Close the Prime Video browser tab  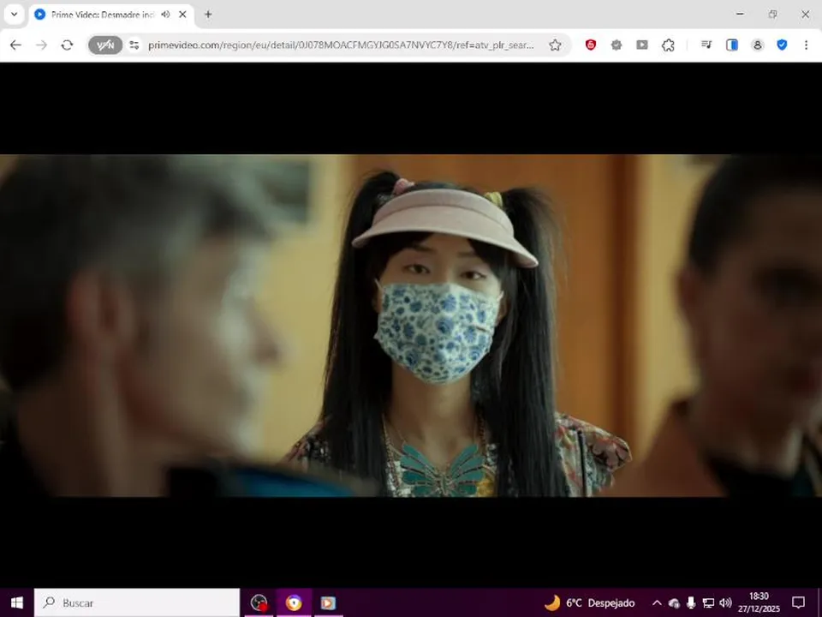[182, 15]
